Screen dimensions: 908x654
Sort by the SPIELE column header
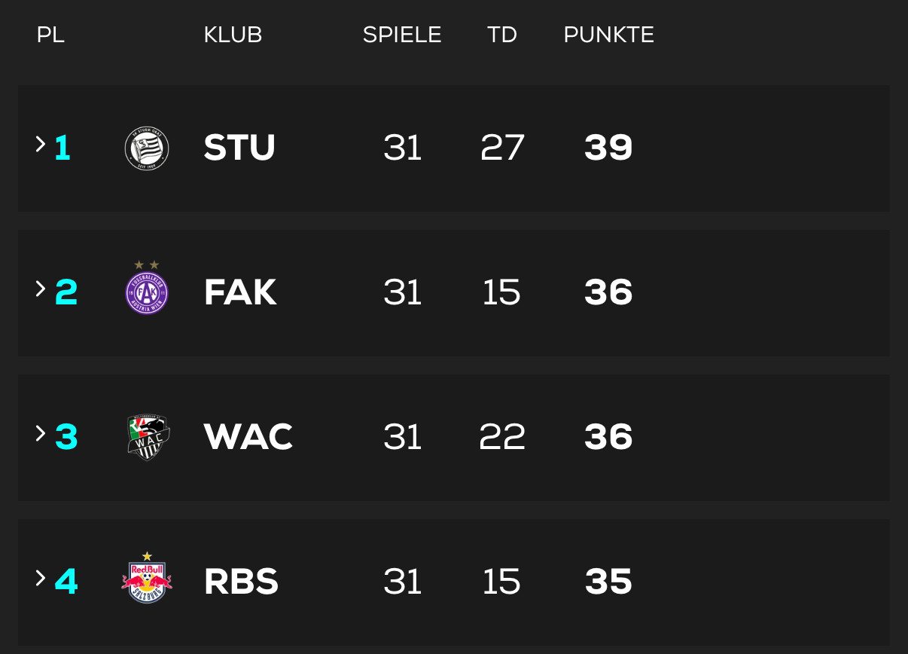point(402,35)
